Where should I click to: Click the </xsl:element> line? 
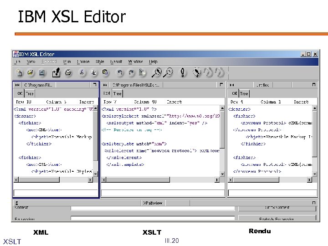point(124,158)
